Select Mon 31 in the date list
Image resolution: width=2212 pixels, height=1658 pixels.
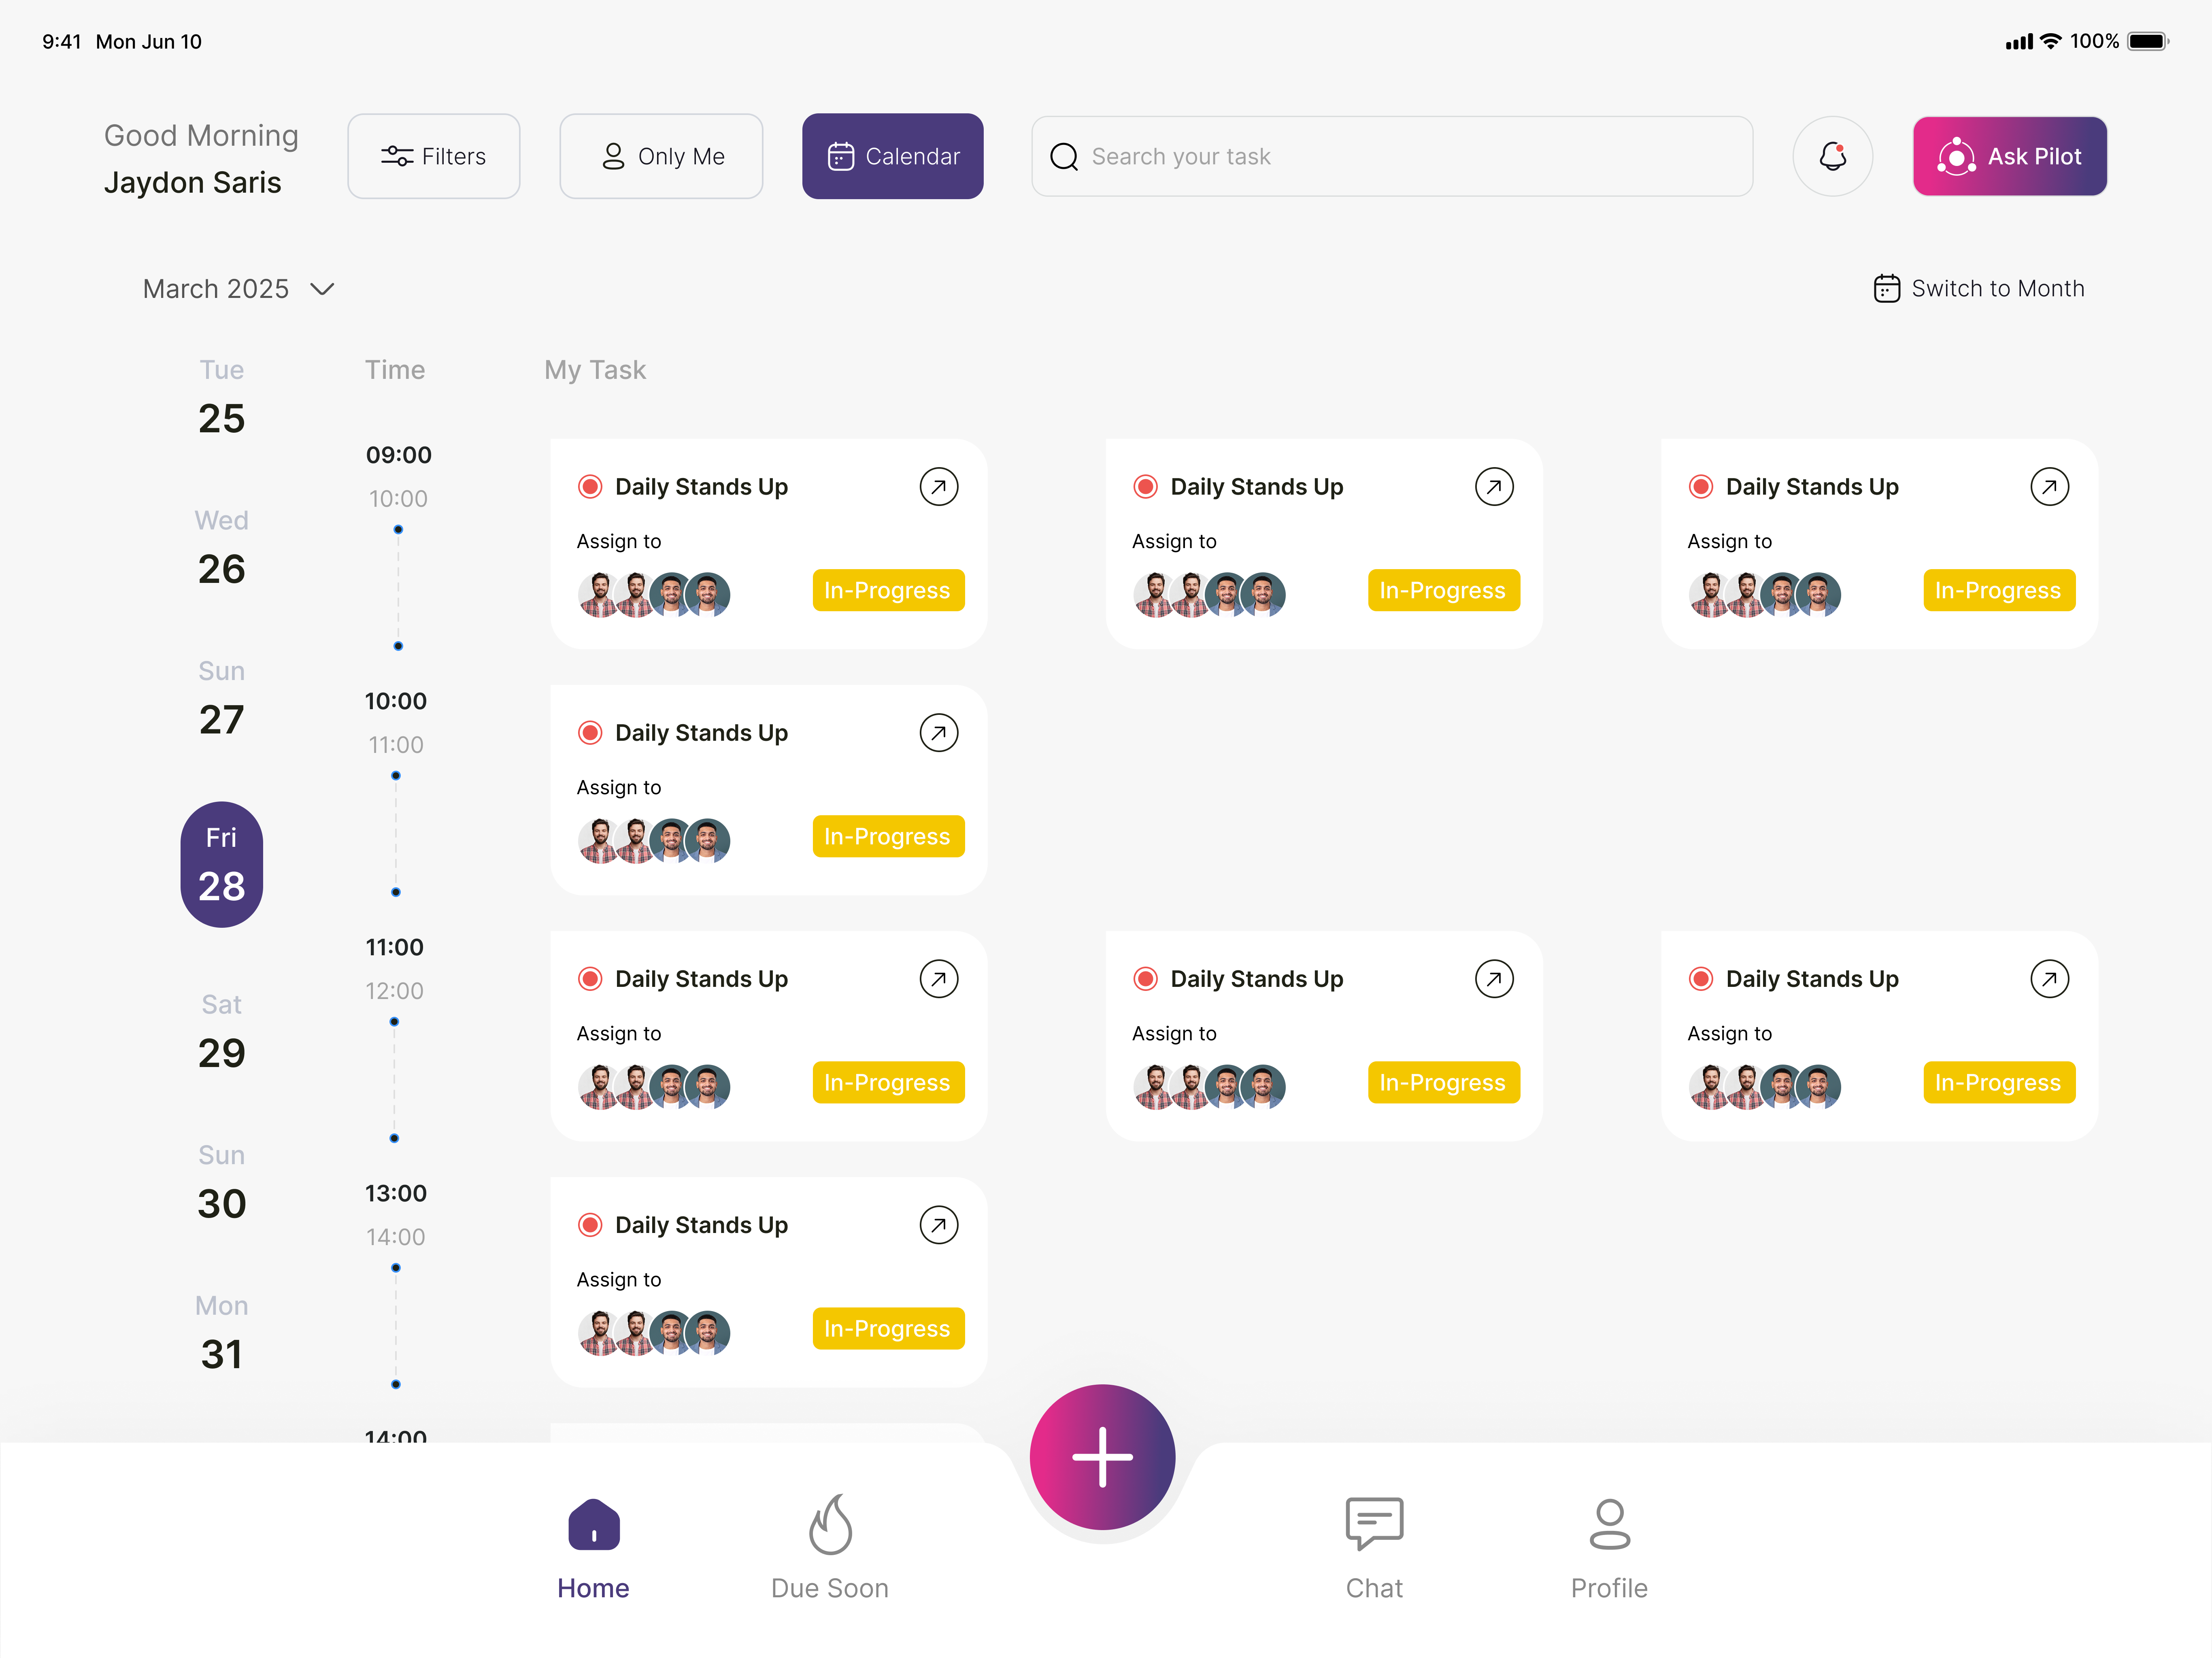point(221,1333)
